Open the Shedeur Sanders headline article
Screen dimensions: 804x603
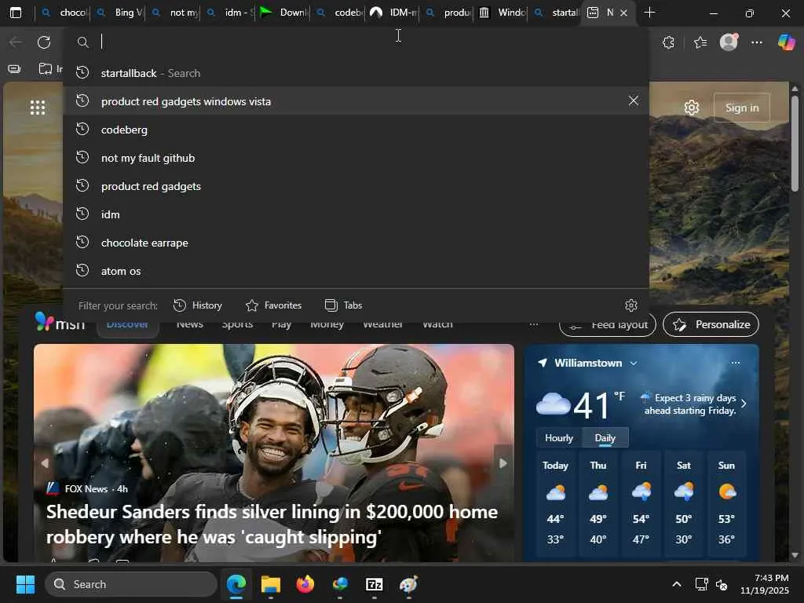[x=272, y=524]
